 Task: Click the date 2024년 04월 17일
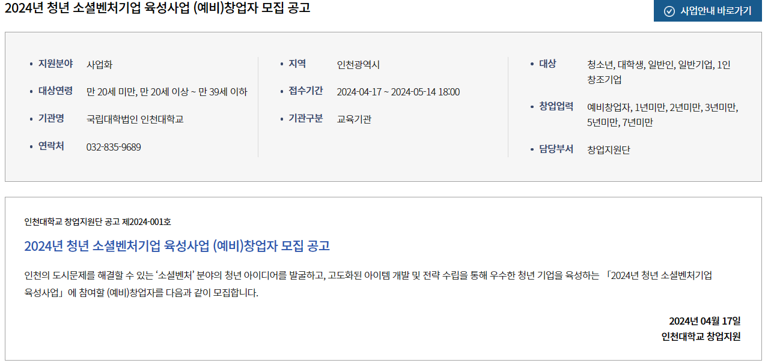click(705, 321)
